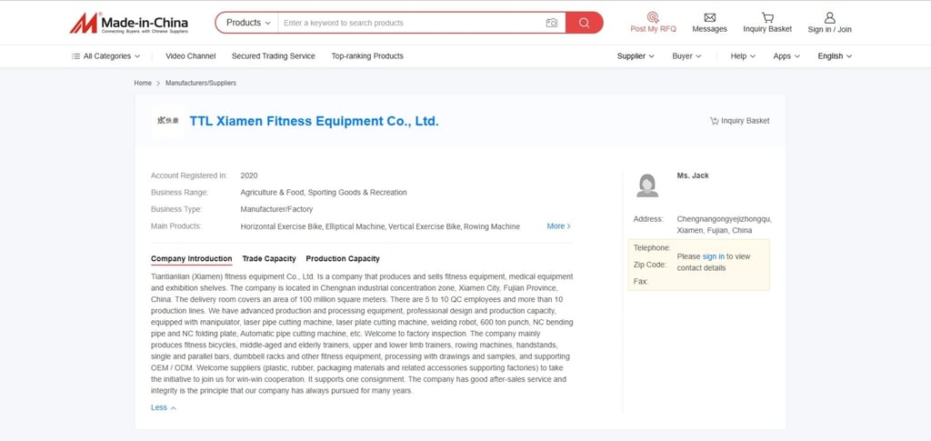Click the Zip Code label

[650, 265]
